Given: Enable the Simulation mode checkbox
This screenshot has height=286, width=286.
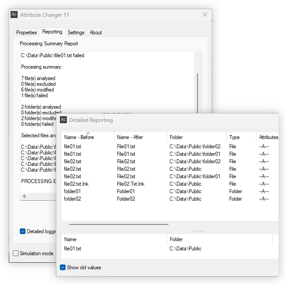Looking at the screenshot, I should pos(16,253).
